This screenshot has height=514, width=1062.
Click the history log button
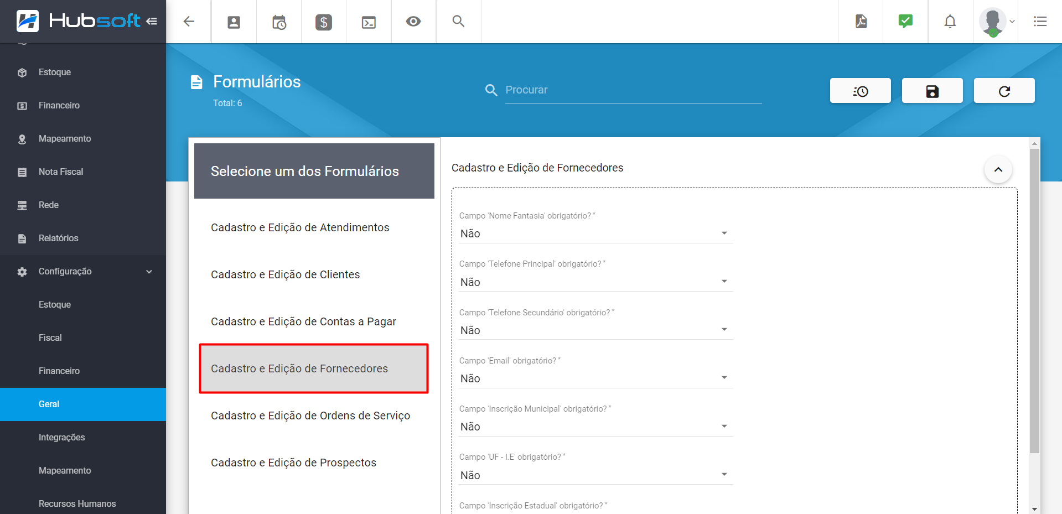click(x=861, y=91)
